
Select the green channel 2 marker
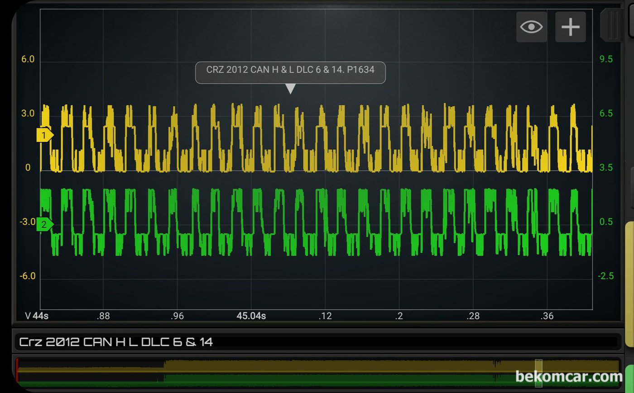44,224
